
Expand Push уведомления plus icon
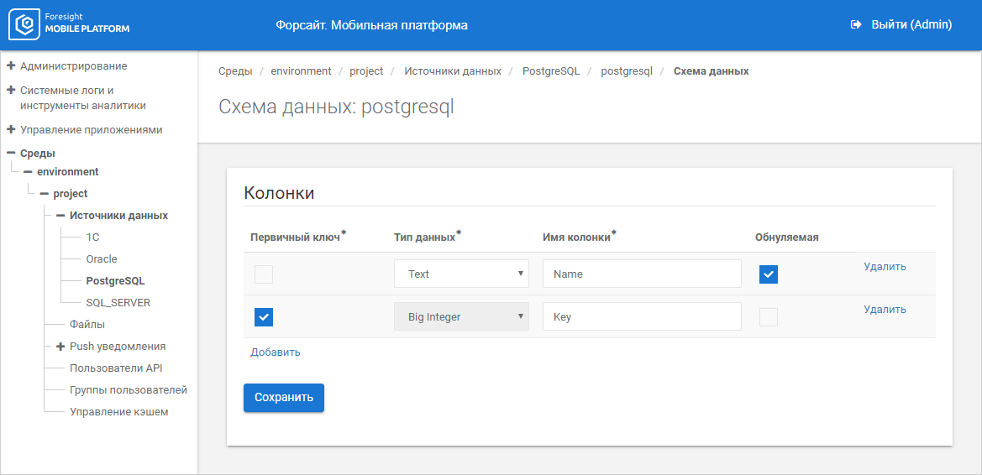pyautogui.click(x=60, y=347)
